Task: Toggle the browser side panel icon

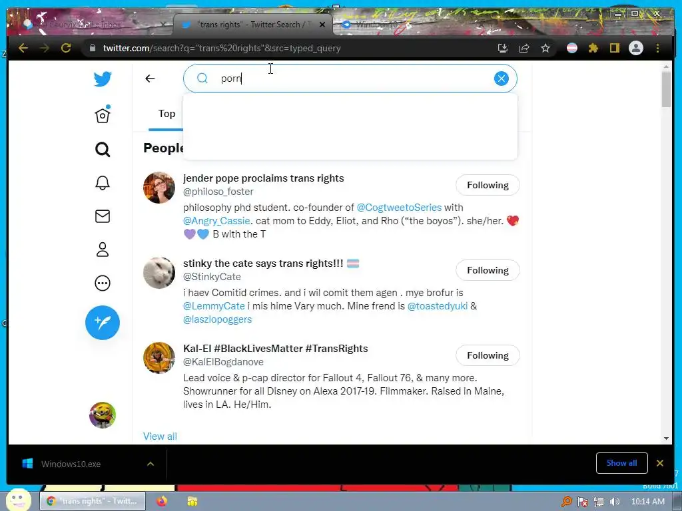Action: coord(615,48)
